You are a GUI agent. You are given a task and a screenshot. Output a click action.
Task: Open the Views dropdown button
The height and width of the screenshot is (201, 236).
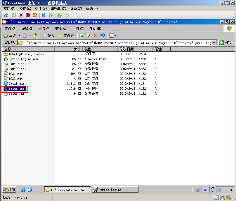coord(113,36)
